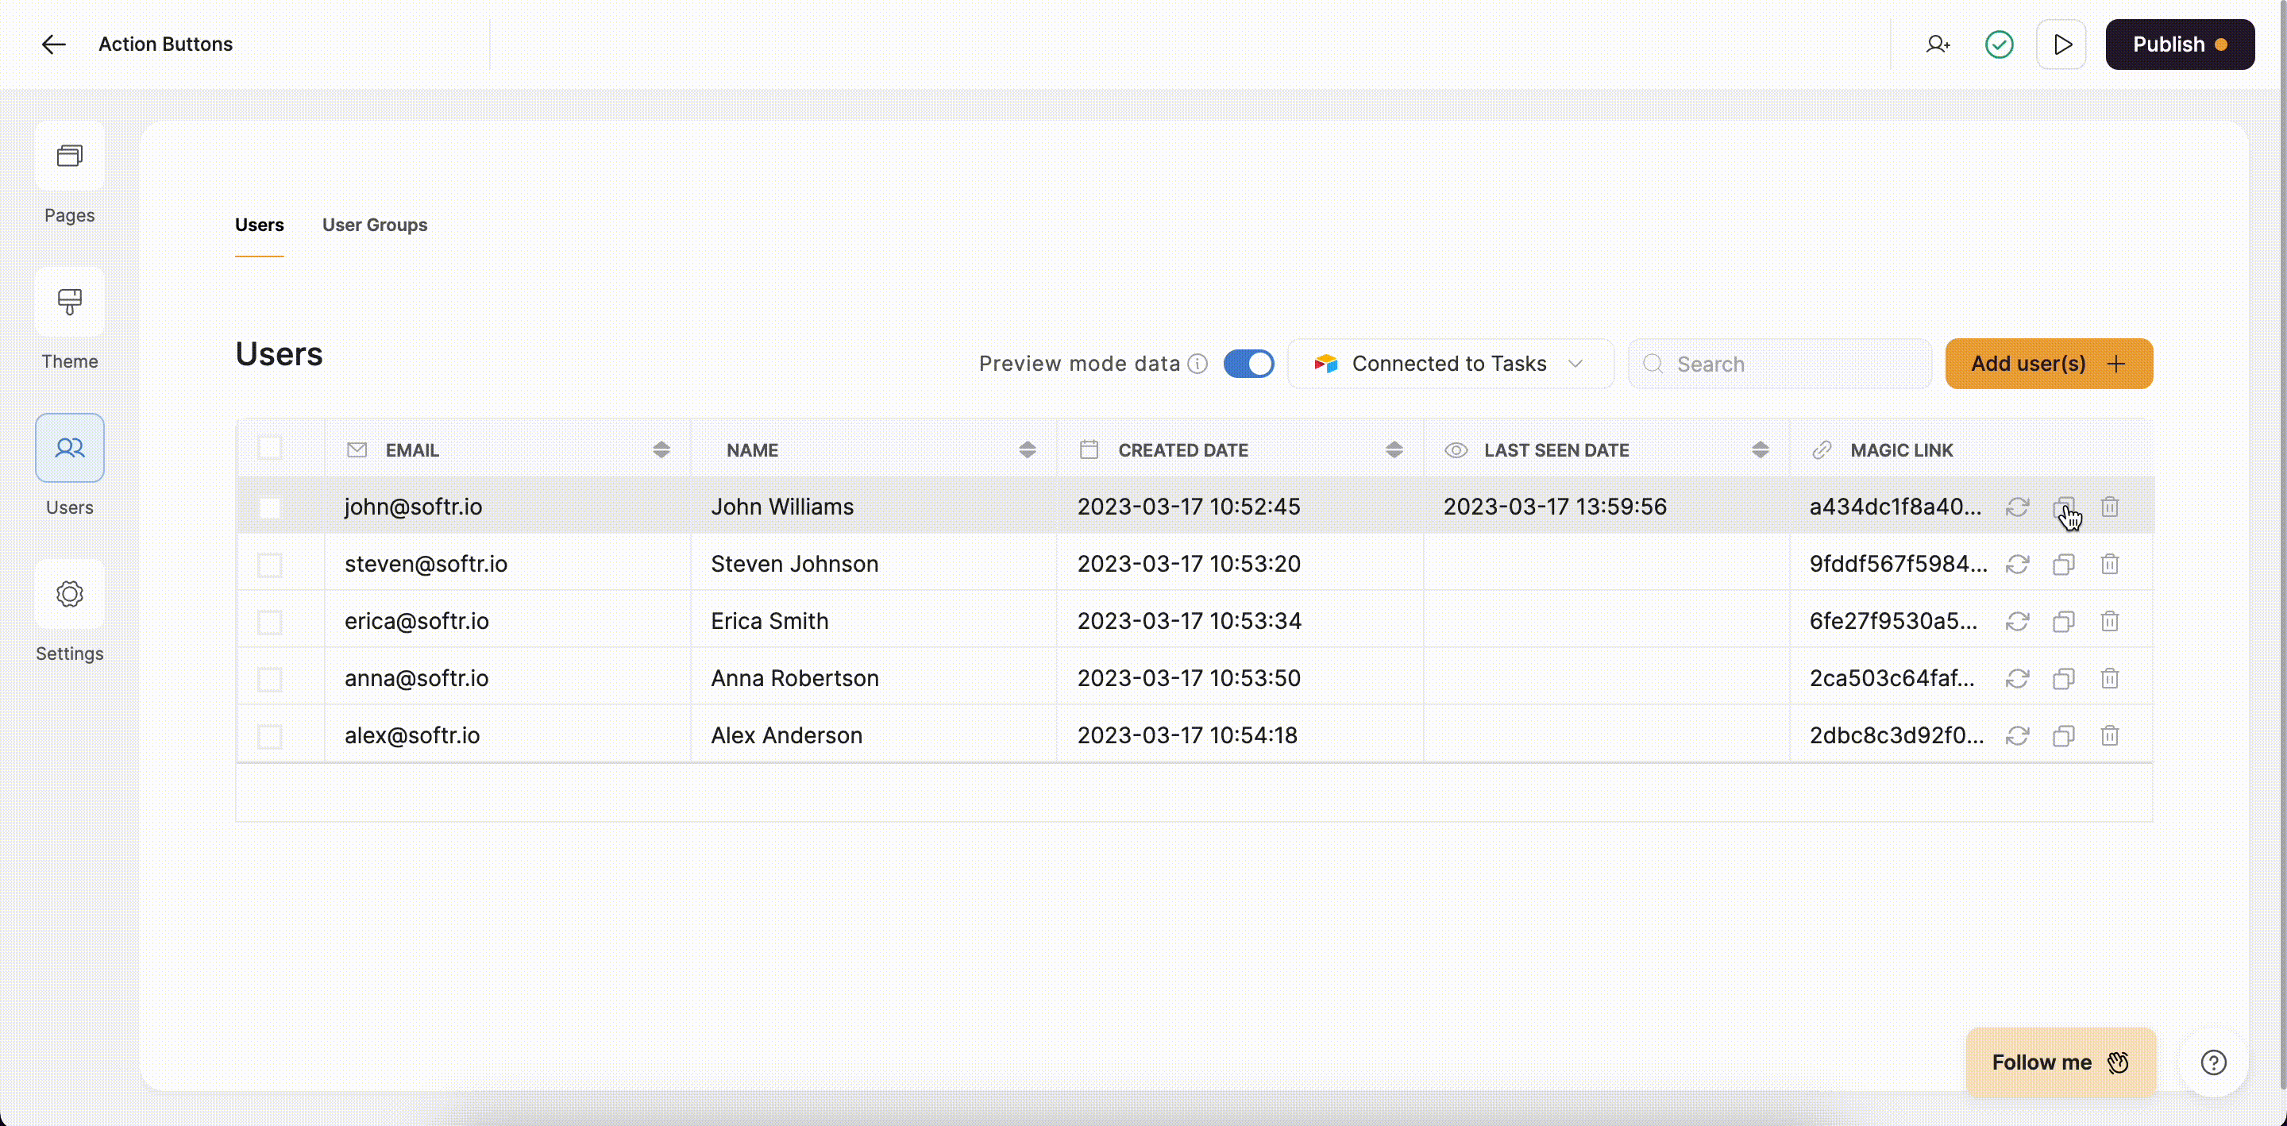
Task: Open the Settings gear in sidebar
Action: click(69, 594)
